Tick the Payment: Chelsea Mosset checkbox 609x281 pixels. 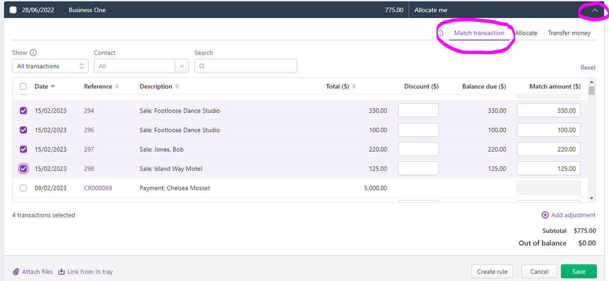click(x=23, y=188)
